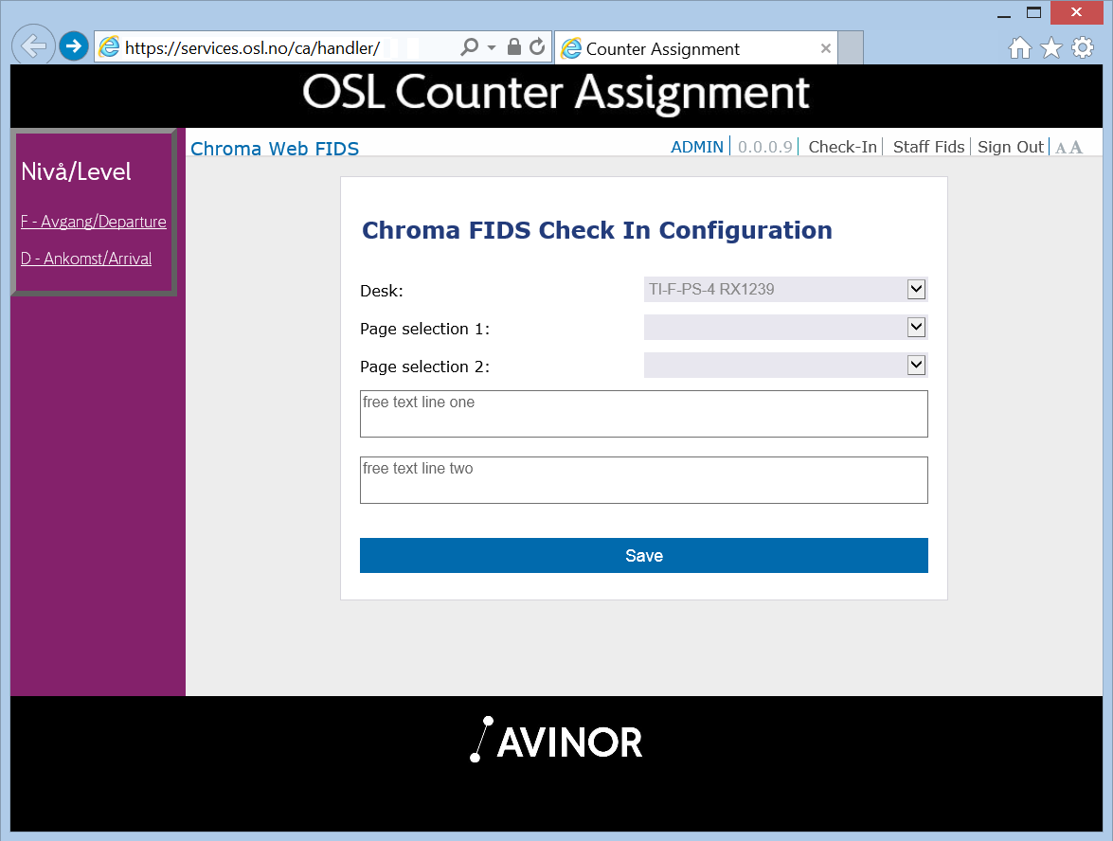This screenshot has width=1113, height=841.
Task: Click the search magnifier in address bar
Action: pyautogui.click(x=469, y=46)
